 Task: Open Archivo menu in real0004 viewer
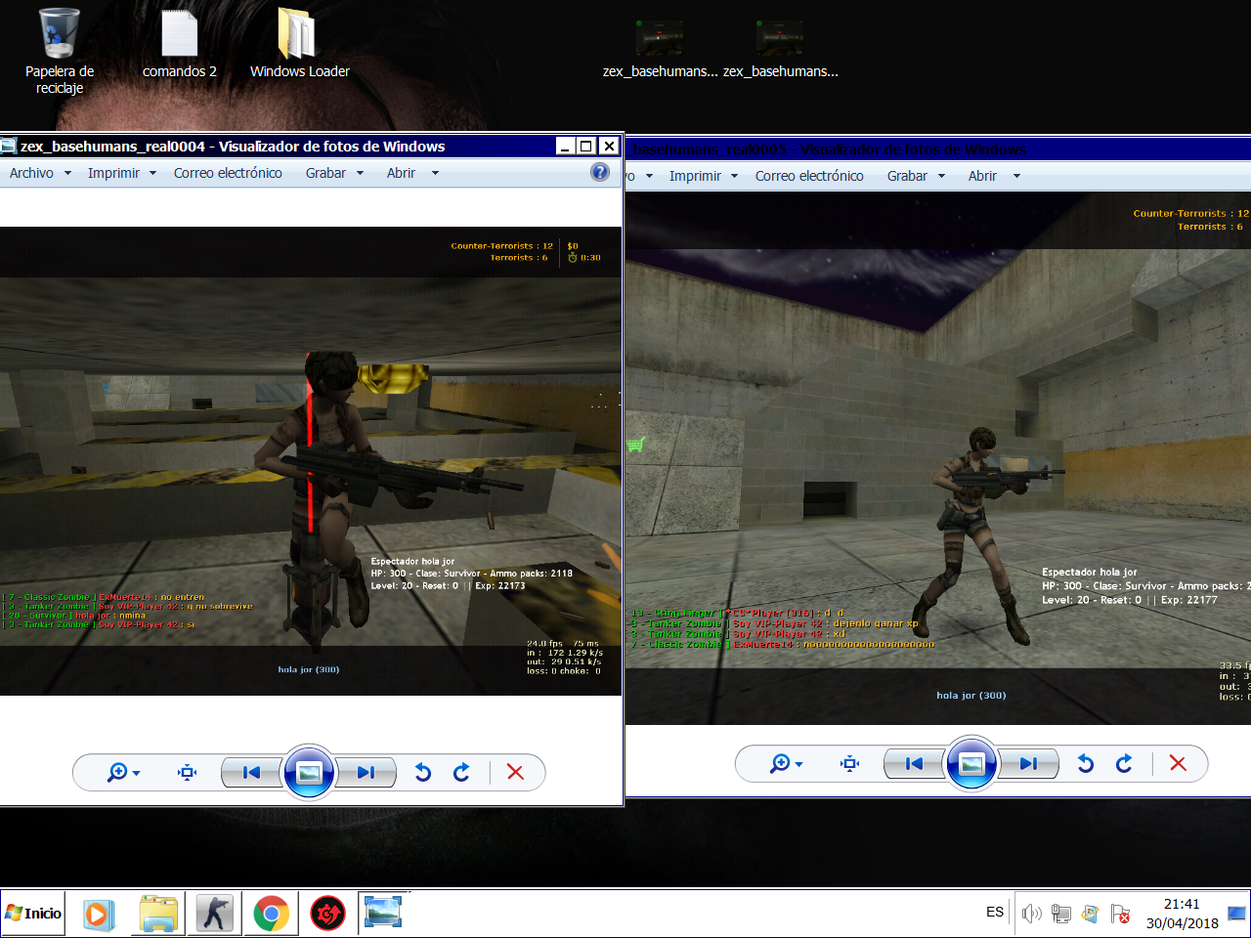point(31,173)
